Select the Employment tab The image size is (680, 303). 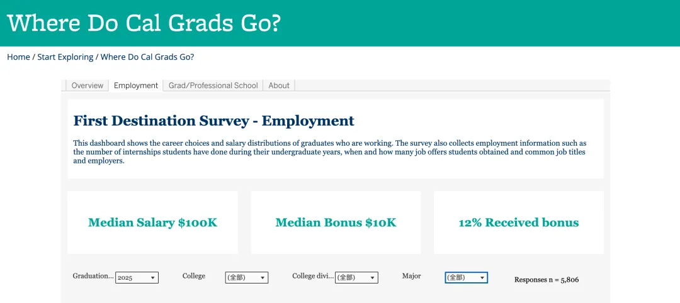(136, 85)
